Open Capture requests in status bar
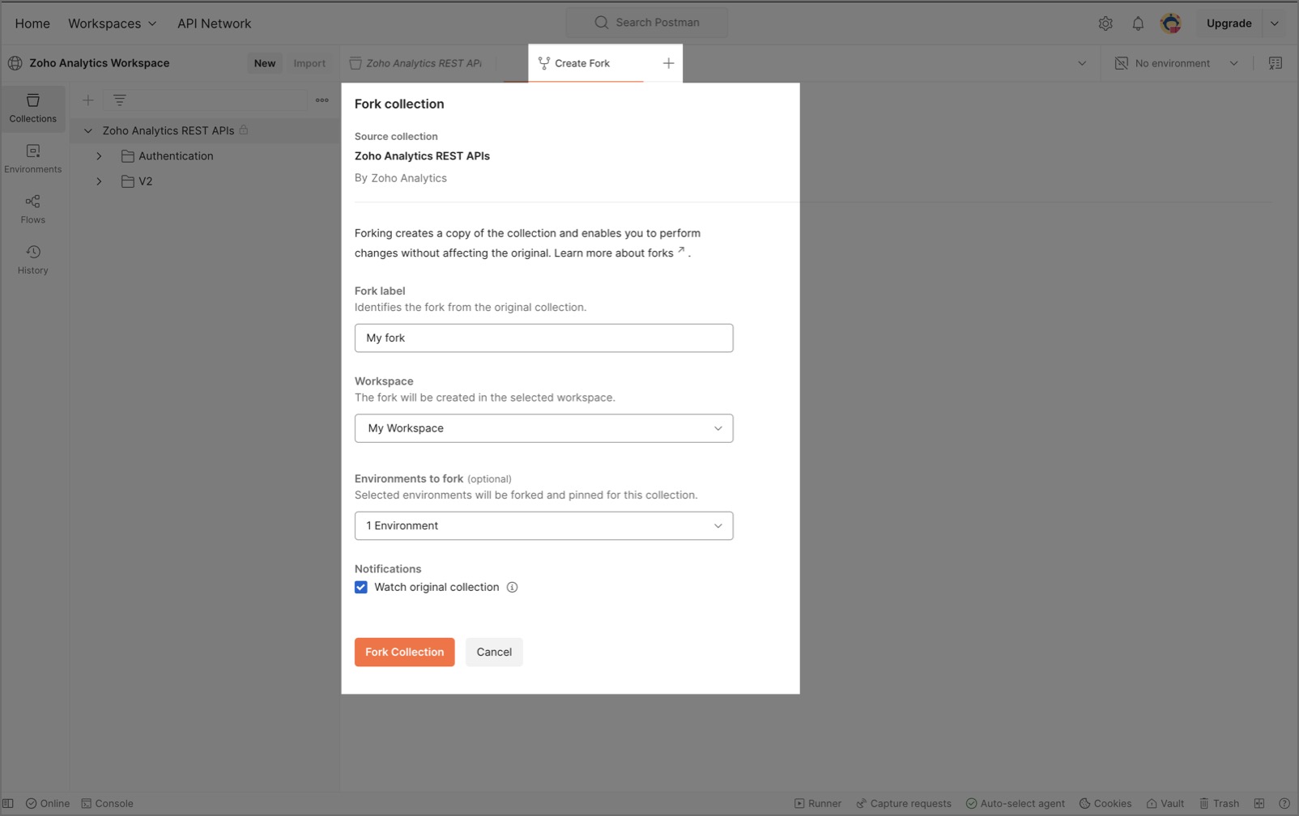 coord(904,804)
